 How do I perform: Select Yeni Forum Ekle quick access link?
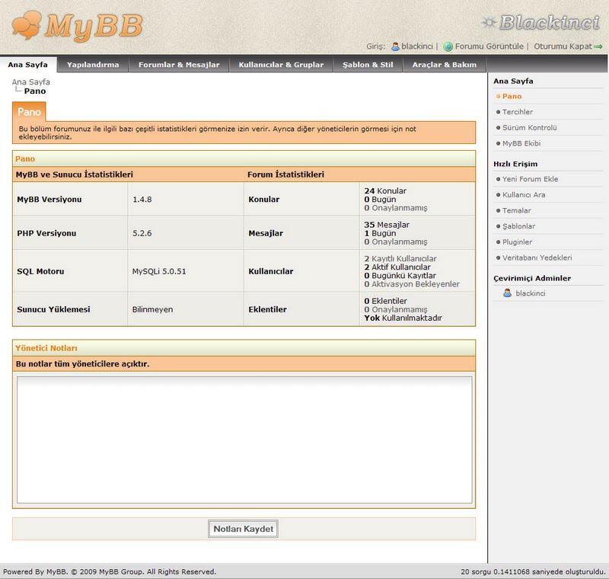tap(530, 179)
